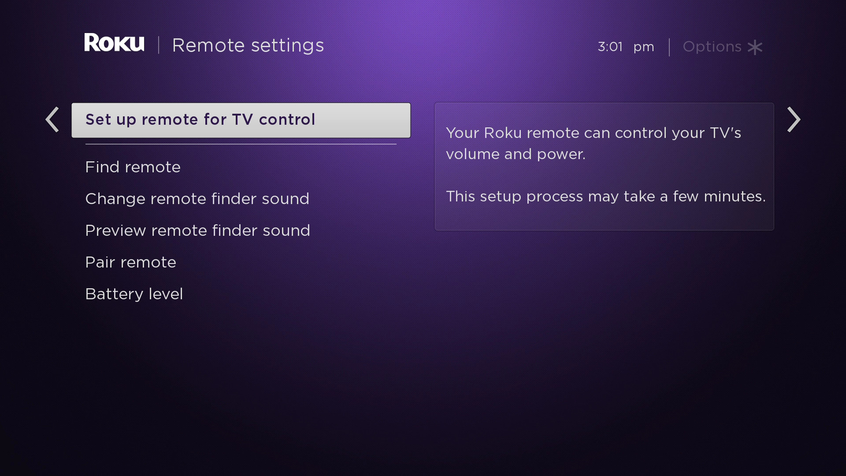Click the vertical separator beside Options

669,47
